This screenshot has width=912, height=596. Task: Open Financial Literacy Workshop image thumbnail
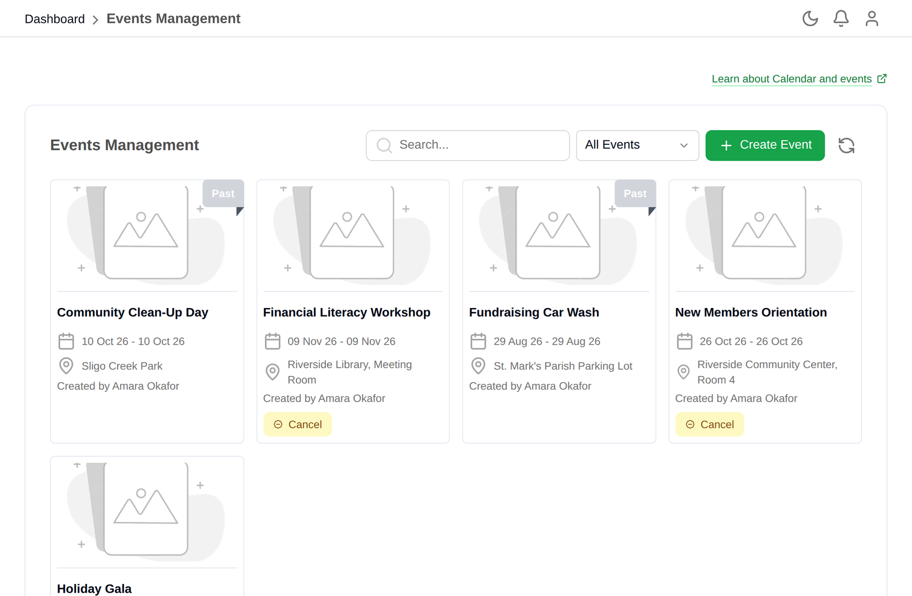point(353,236)
